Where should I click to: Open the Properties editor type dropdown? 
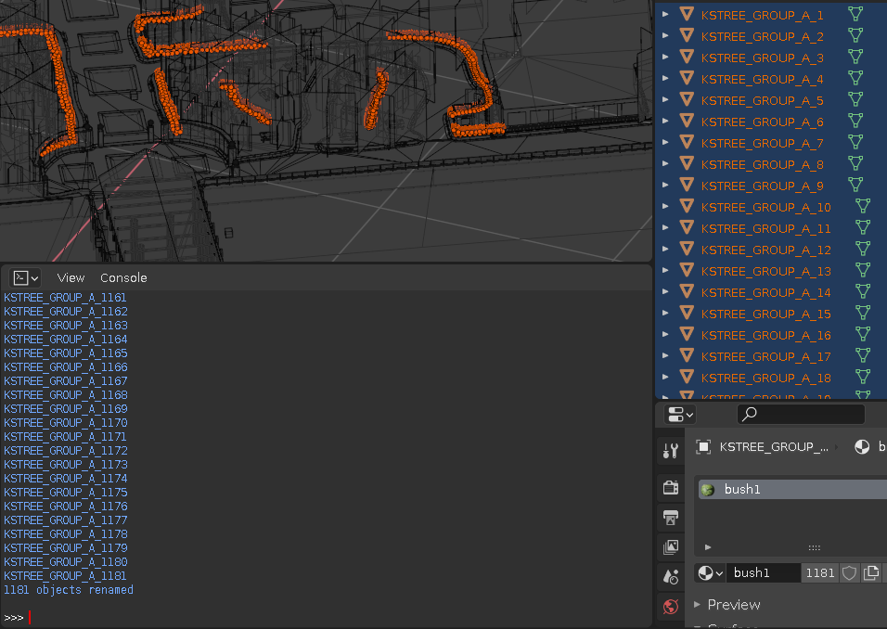[x=680, y=415]
